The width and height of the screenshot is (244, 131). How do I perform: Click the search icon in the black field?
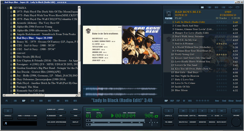tap(5, 123)
